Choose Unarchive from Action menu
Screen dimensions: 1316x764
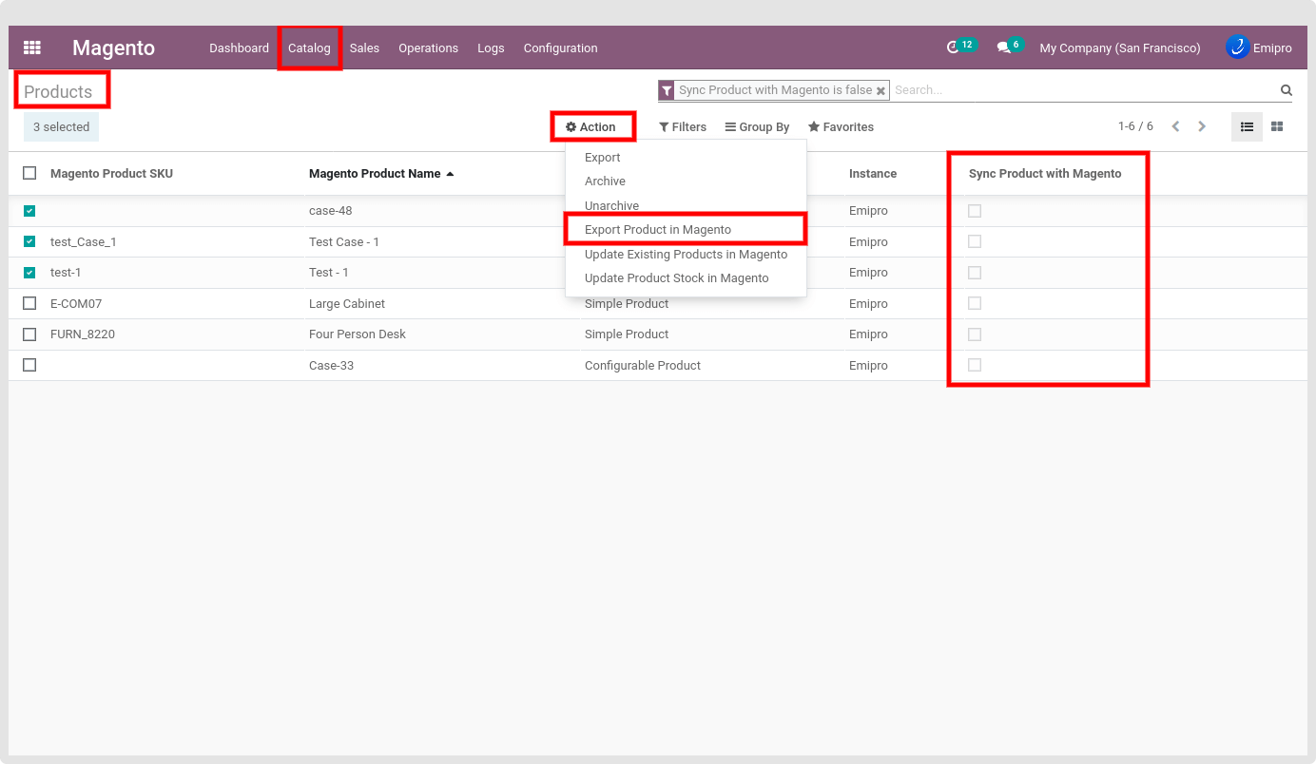(686, 206)
